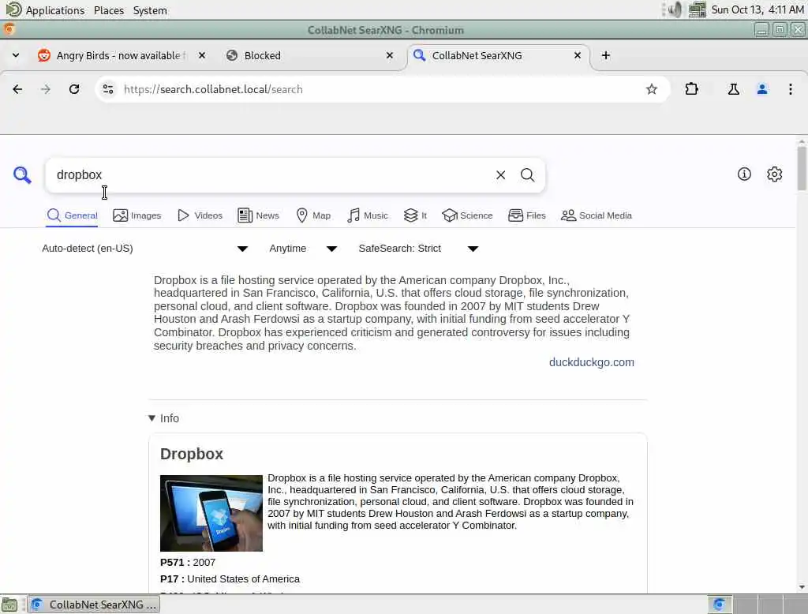Reload the current page
The height and width of the screenshot is (614, 808).
click(x=74, y=89)
